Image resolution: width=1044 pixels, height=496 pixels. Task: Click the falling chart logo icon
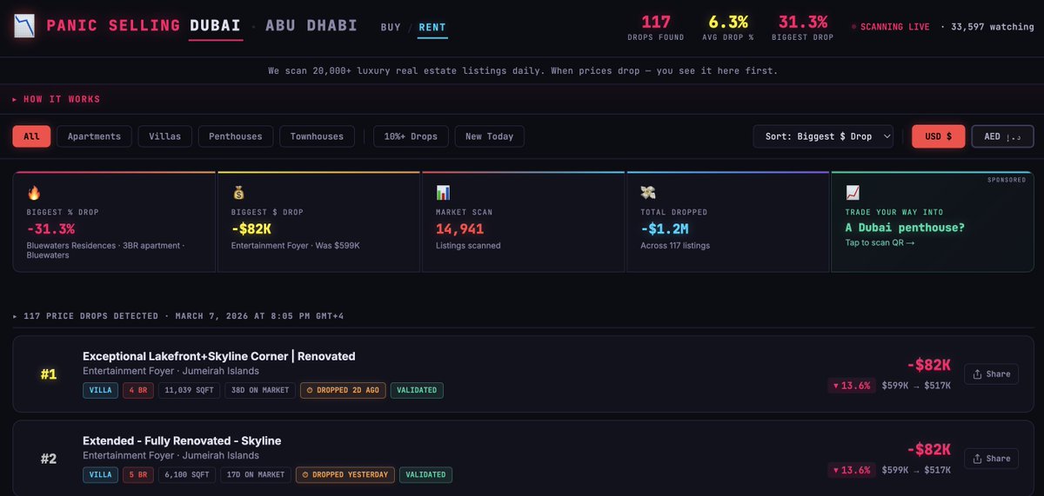click(x=24, y=26)
